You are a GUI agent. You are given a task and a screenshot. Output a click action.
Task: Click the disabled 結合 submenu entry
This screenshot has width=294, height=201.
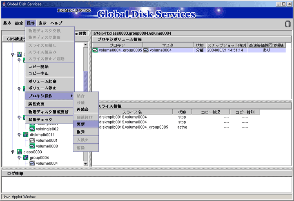86,96
